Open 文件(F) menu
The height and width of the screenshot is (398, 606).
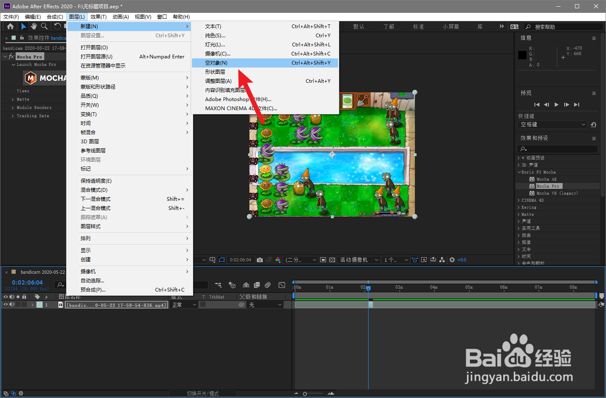pos(11,17)
